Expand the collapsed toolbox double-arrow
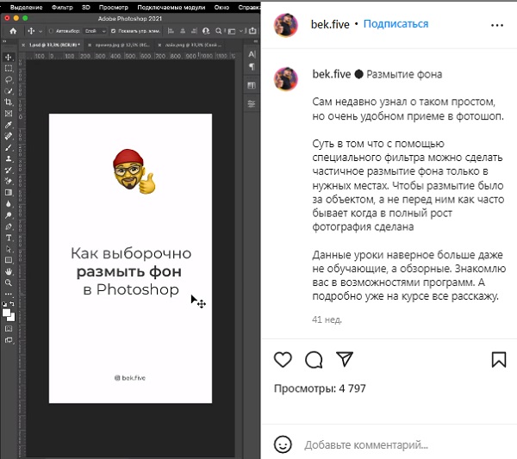The width and height of the screenshot is (517, 459). point(4,41)
